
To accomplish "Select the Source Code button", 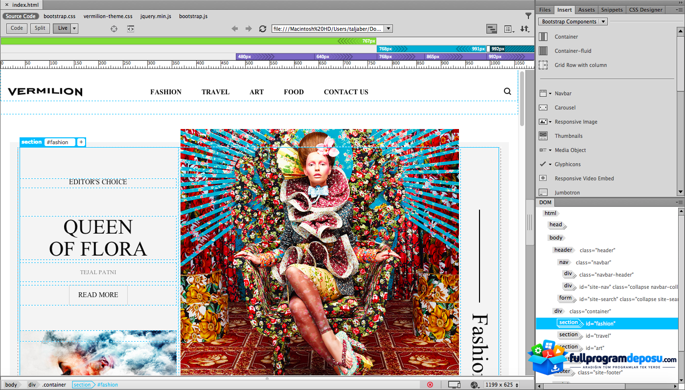I will coord(21,16).
